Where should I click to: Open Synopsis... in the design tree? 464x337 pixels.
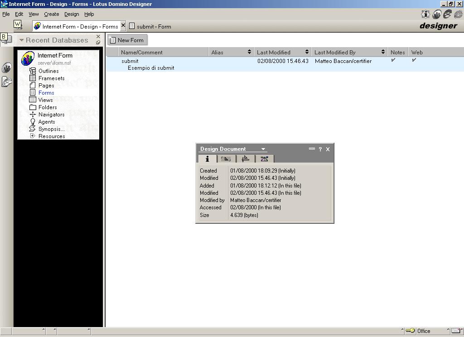(52, 129)
